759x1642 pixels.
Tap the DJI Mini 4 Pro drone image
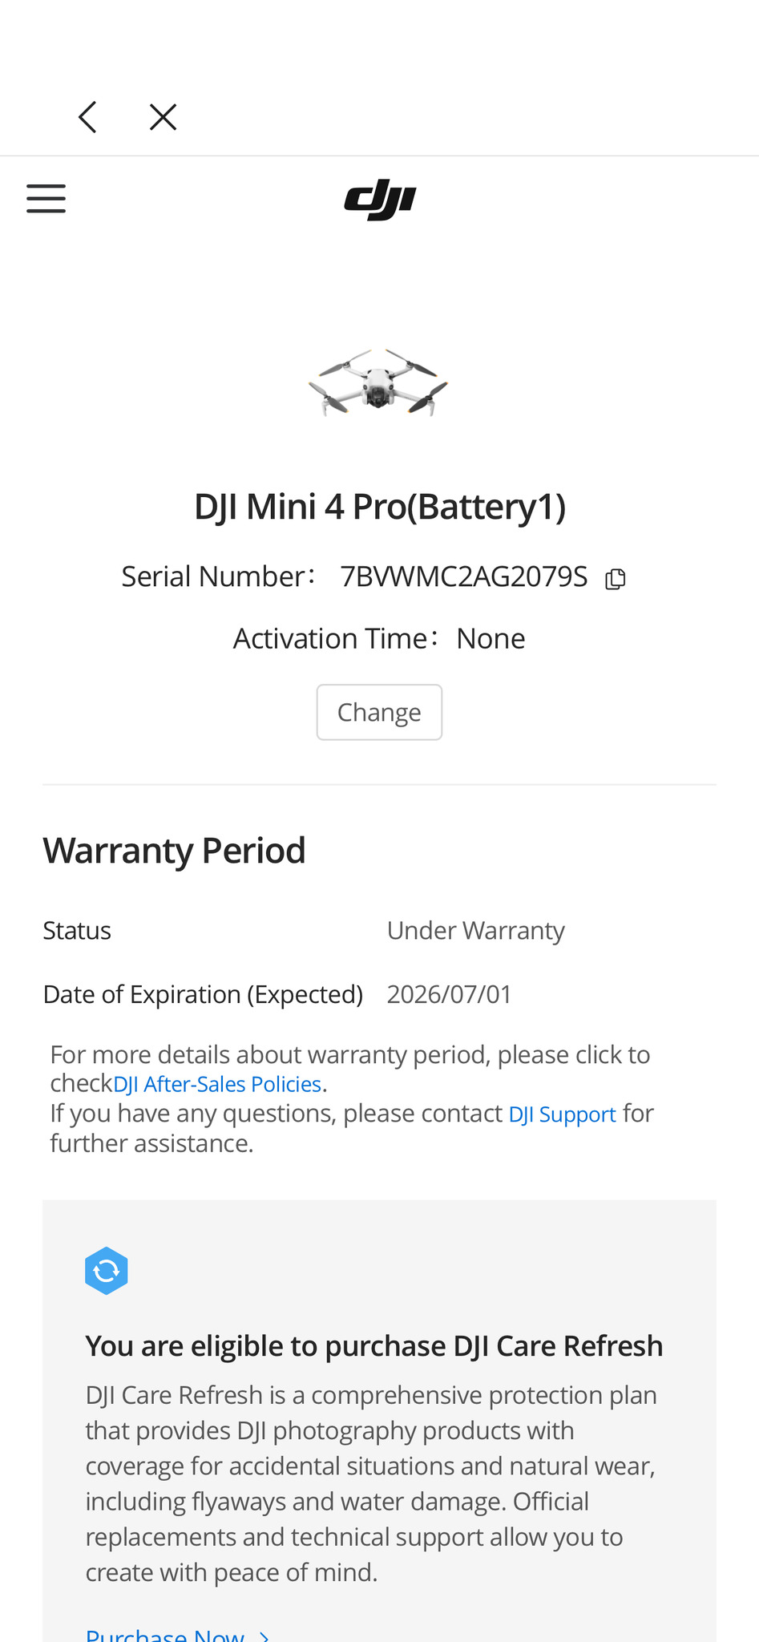tap(378, 383)
